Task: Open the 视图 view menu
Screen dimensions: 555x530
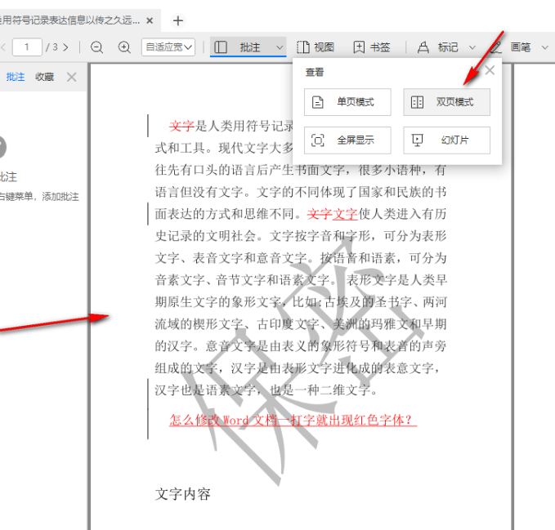Action: tap(315, 47)
